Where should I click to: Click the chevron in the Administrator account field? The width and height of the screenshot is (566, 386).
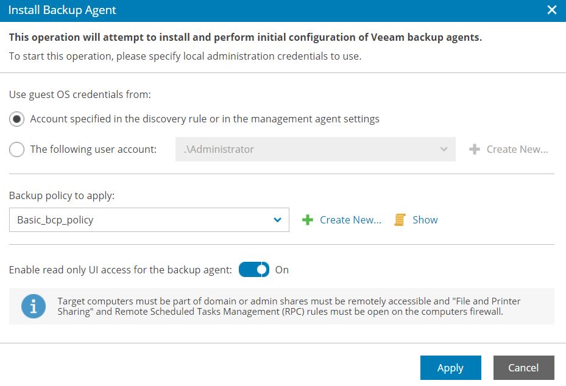click(444, 149)
